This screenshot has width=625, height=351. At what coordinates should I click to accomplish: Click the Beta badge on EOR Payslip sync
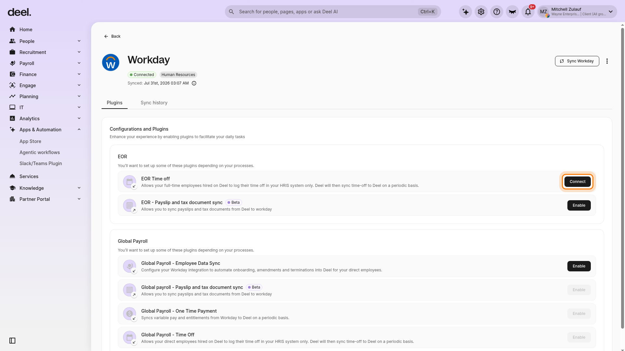click(x=233, y=202)
